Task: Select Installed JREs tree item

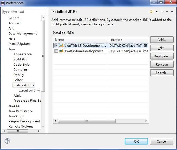Action: coord(24,85)
